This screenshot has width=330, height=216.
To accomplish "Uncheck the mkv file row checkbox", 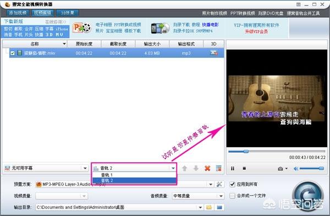I will click(x=13, y=53).
